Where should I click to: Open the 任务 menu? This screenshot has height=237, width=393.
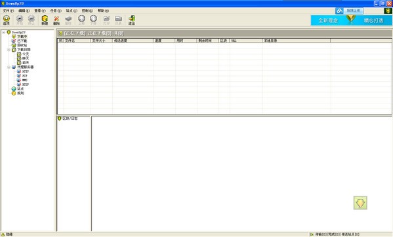coord(56,10)
